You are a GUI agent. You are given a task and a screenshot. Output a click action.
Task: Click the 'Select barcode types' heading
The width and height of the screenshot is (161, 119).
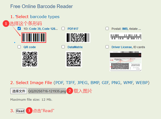38,17
